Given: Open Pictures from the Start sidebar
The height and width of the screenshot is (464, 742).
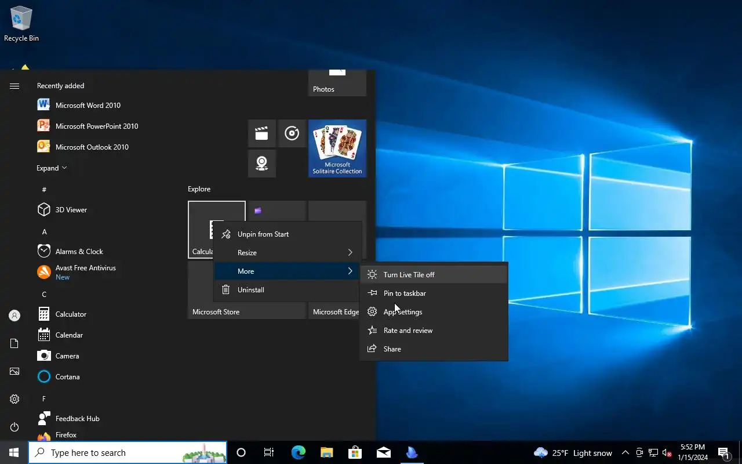Looking at the screenshot, I should (14, 371).
